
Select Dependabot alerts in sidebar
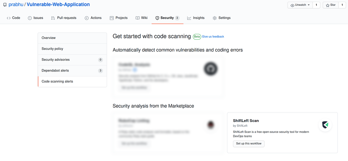pyautogui.click(x=55, y=71)
